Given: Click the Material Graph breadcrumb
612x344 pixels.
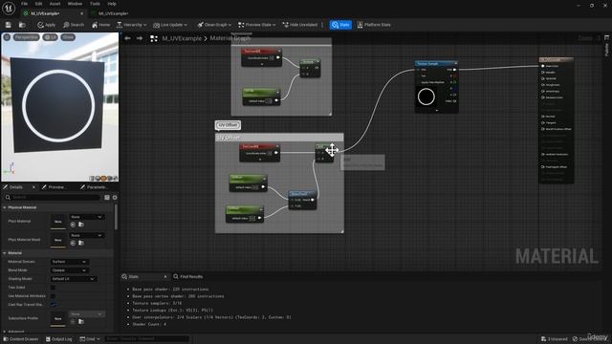Looking at the screenshot, I should coord(230,38).
